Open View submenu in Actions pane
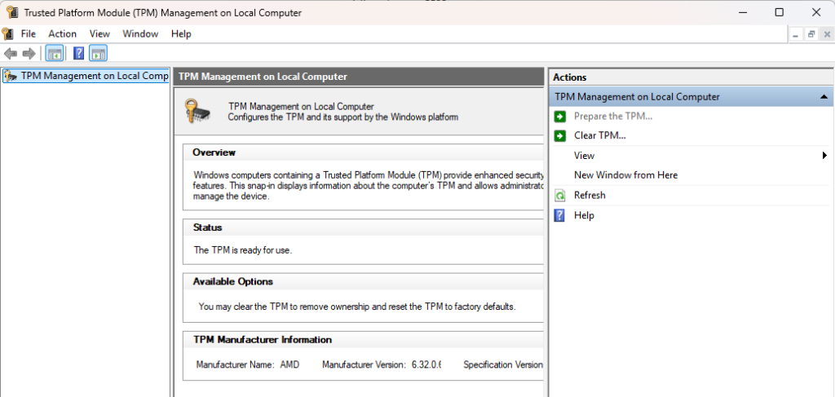835x397 pixels. [584, 156]
